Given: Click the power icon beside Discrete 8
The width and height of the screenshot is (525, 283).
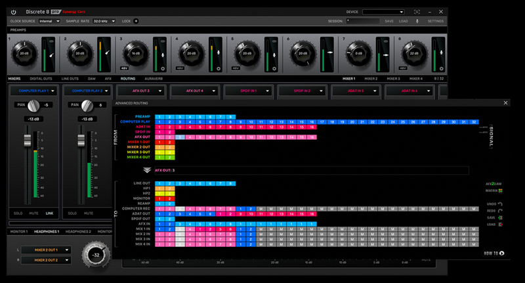Looking at the screenshot, I should coord(13,12).
